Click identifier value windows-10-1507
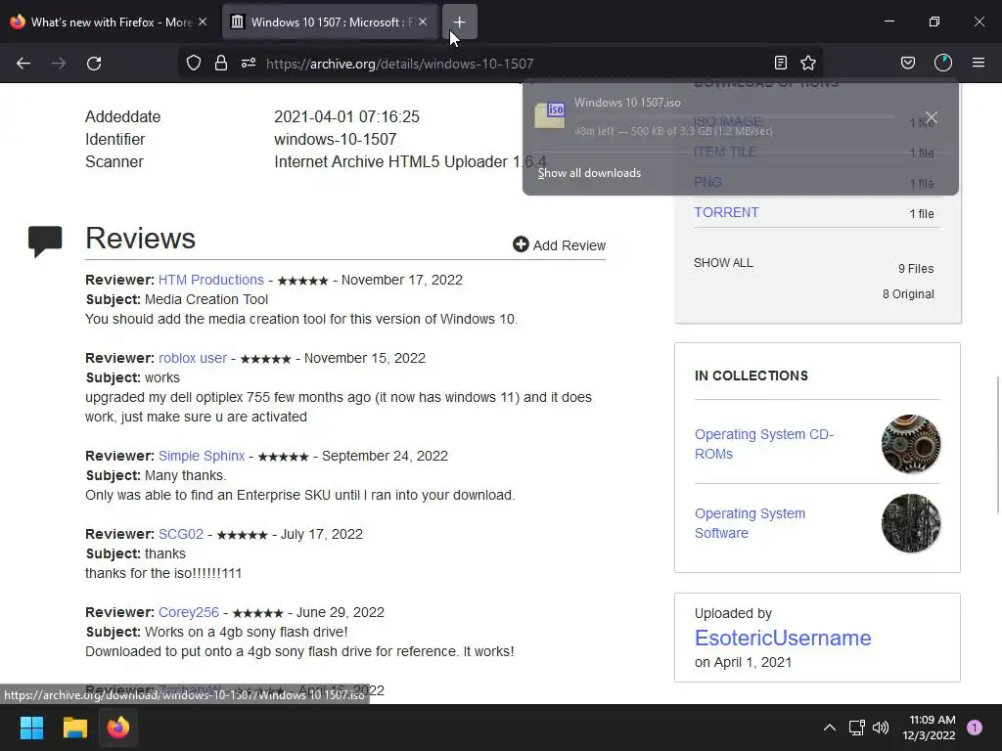Screen dimensions: 1002x751 click(335, 139)
